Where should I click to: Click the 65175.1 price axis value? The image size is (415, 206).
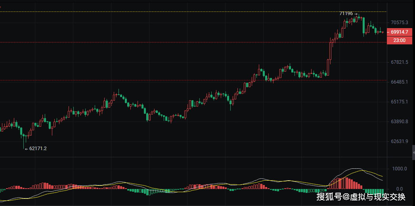400,102
